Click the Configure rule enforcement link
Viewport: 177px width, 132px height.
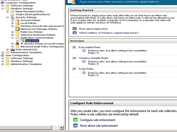(x=98, y=120)
